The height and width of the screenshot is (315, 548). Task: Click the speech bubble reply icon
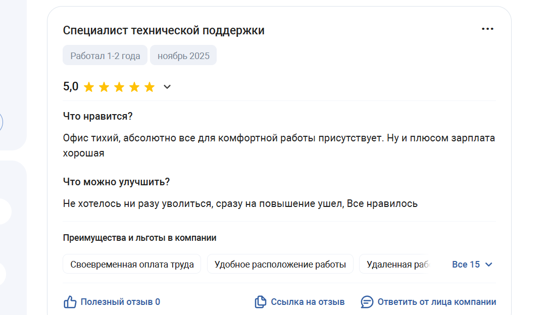pyautogui.click(x=367, y=302)
